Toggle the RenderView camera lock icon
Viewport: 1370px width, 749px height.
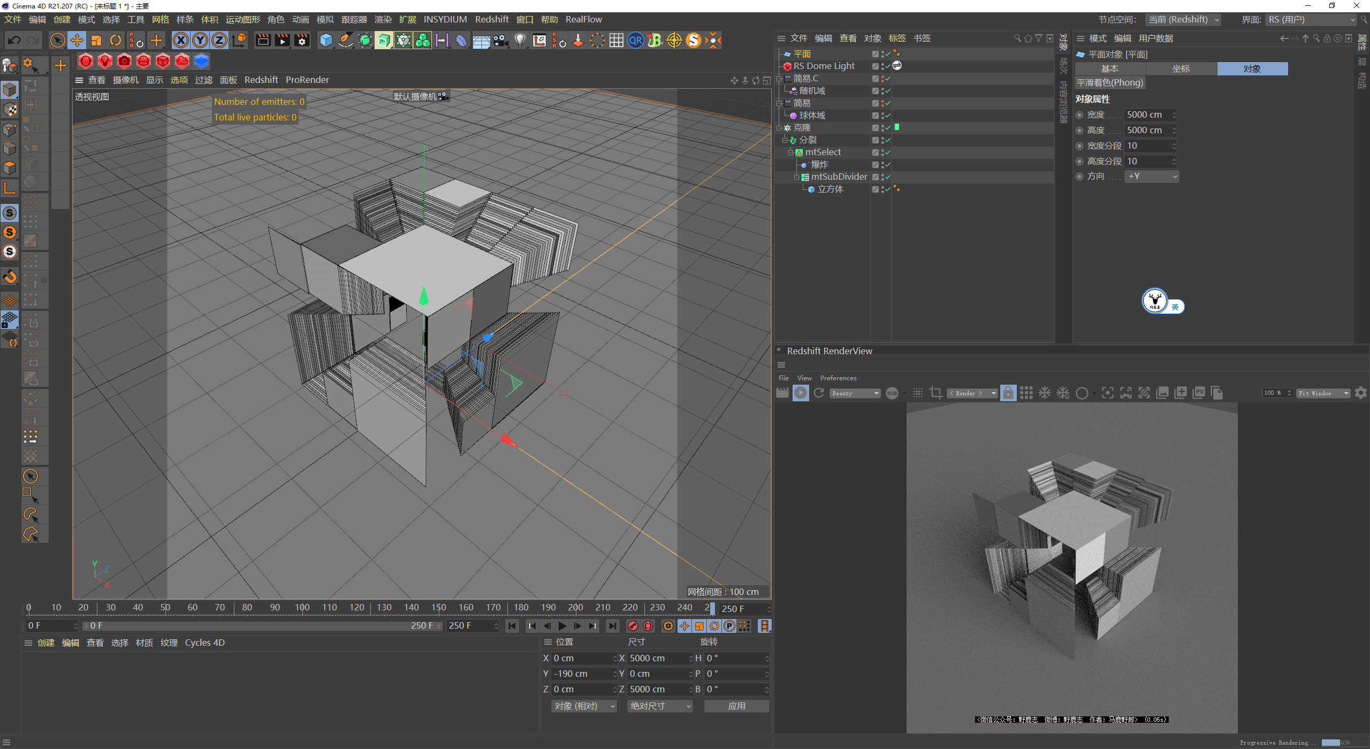pyautogui.click(x=1008, y=393)
